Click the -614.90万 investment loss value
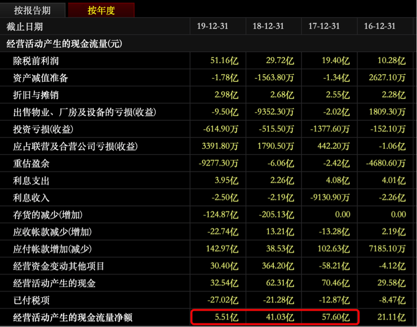The width and height of the screenshot is (417, 327). pyautogui.click(x=220, y=129)
